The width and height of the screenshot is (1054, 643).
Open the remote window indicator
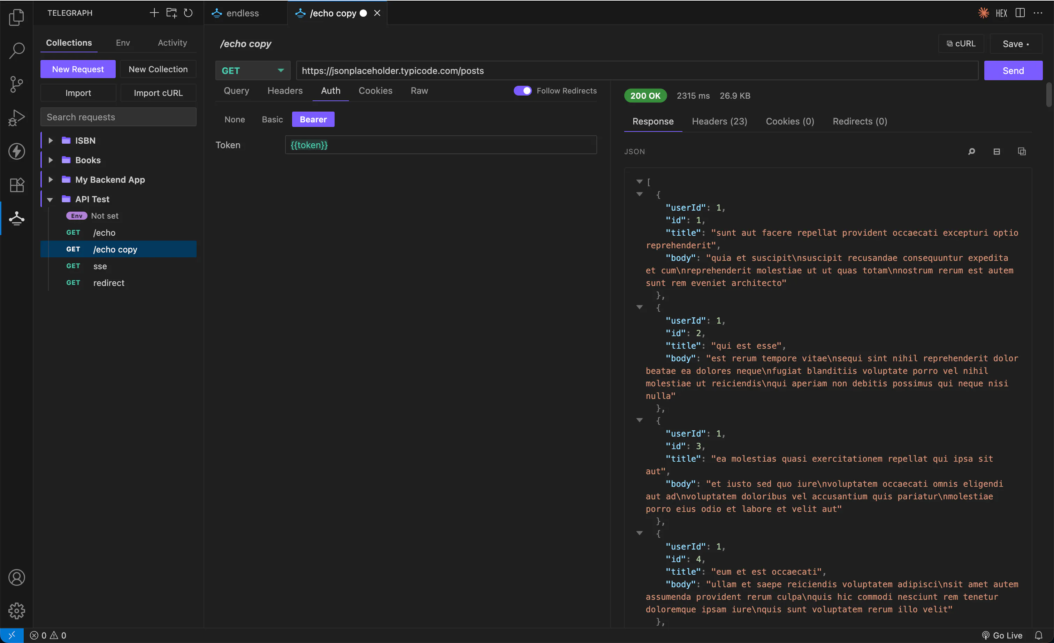pos(12,635)
